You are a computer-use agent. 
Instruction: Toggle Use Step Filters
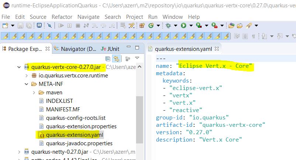(132, 25)
